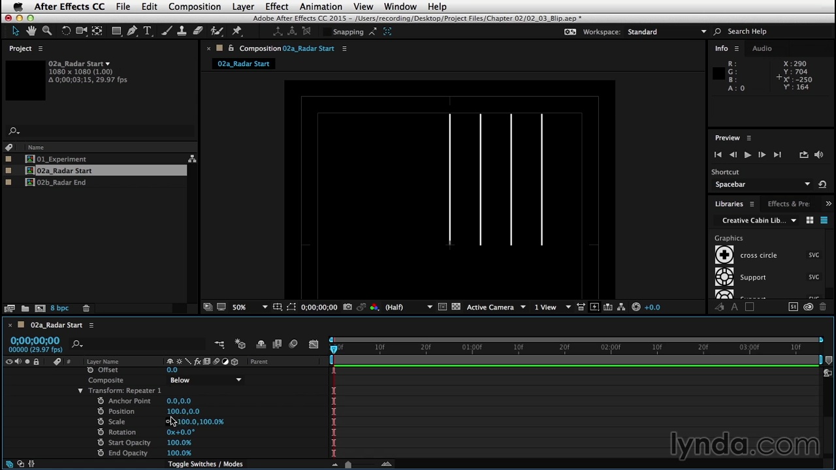Click the Position value 100.0,0.0
The width and height of the screenshot is (836, 470).
[183, 411]
